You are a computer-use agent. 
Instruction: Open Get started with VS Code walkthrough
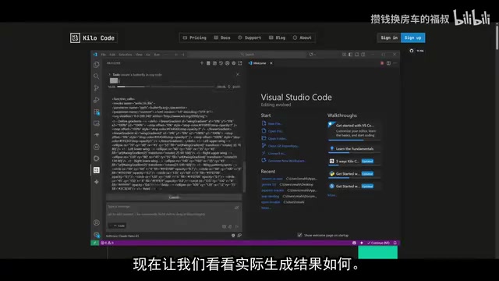click(x=354, y=130)
